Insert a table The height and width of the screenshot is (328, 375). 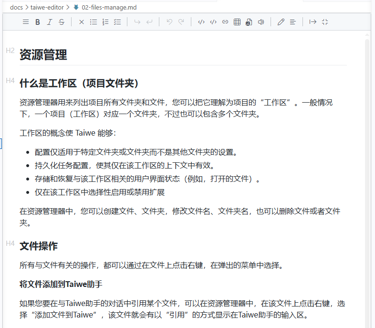pos(237,22)
